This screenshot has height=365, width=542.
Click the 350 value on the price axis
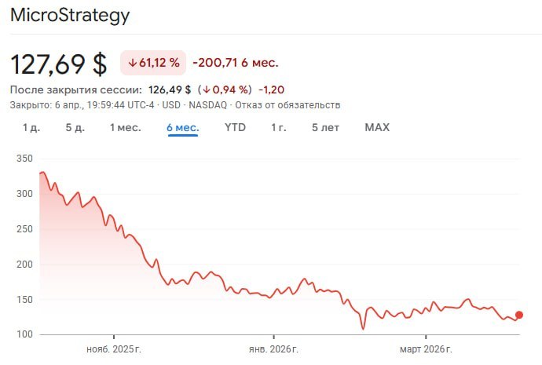click(x=24, y=159)
